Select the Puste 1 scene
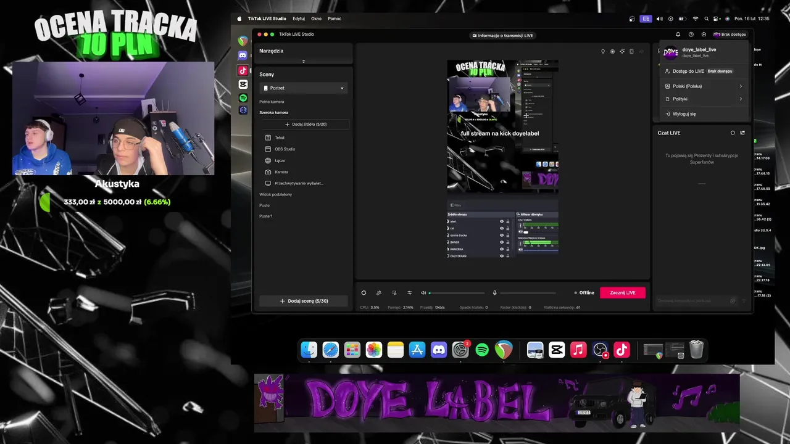Viewport: 790px width, 444px height. pos(265,216)
